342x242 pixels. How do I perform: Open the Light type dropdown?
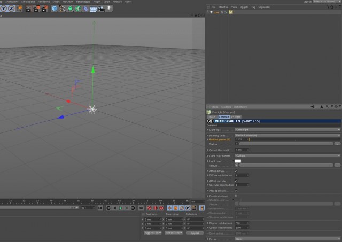287,130
